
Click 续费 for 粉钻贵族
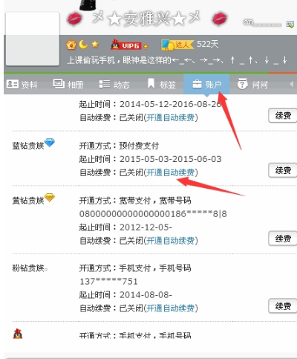(x=283, y=306)
